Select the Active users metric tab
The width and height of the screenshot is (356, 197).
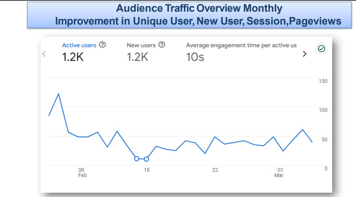(x=79, y=45)
